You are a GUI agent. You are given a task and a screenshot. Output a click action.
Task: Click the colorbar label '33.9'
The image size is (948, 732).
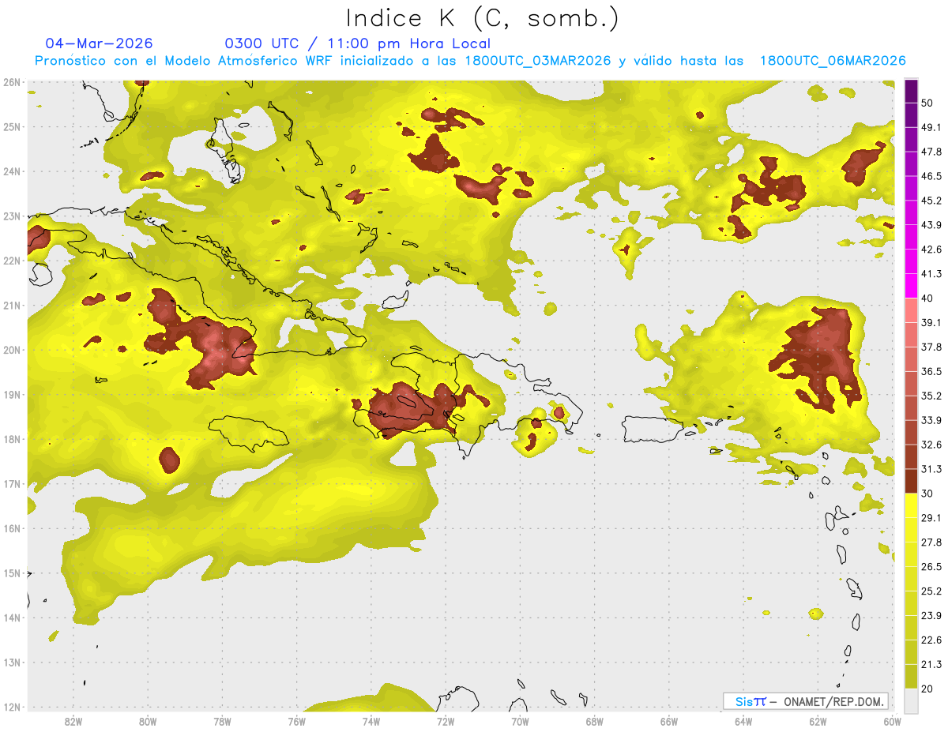coord(931,420)
